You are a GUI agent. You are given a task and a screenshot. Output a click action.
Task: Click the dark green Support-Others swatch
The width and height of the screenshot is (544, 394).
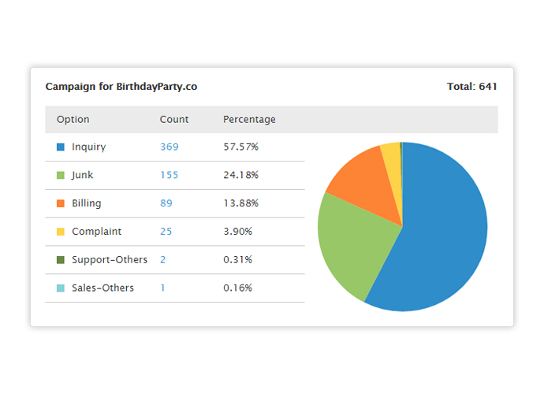coord(60,259)
